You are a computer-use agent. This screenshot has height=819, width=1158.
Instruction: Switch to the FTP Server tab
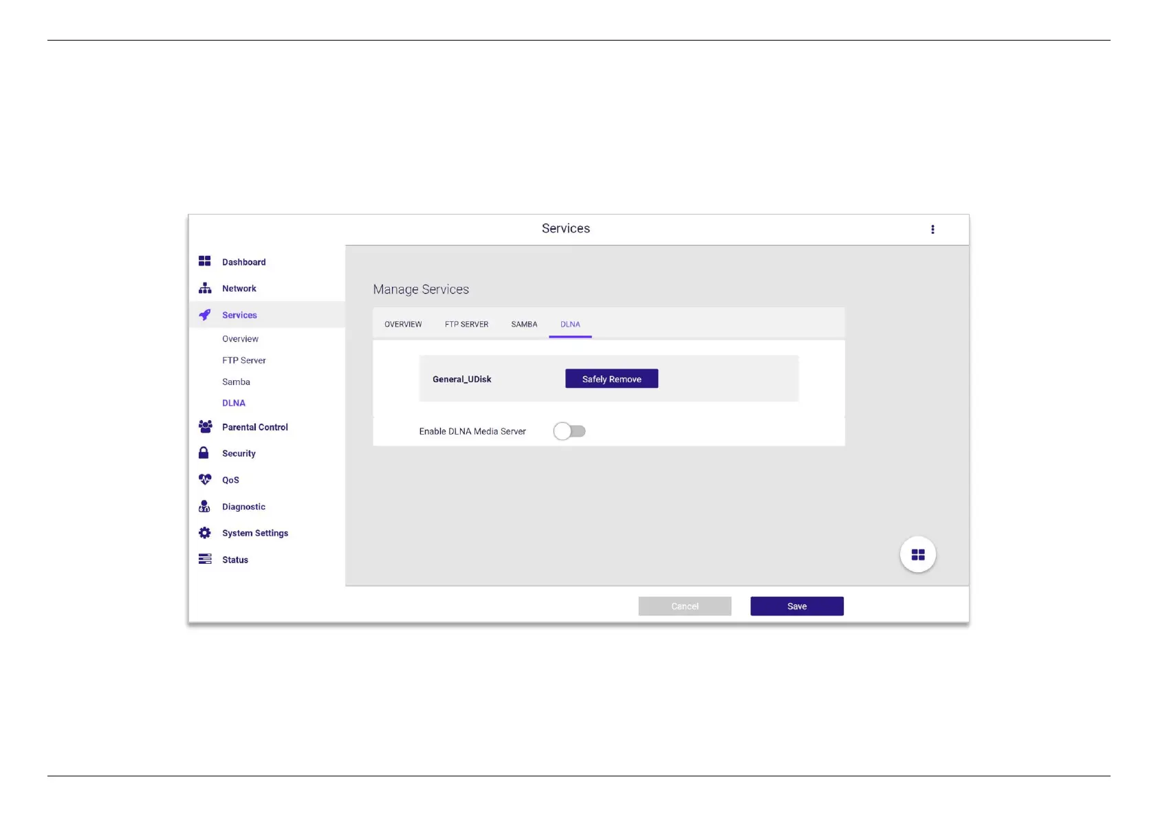point(466,325)
